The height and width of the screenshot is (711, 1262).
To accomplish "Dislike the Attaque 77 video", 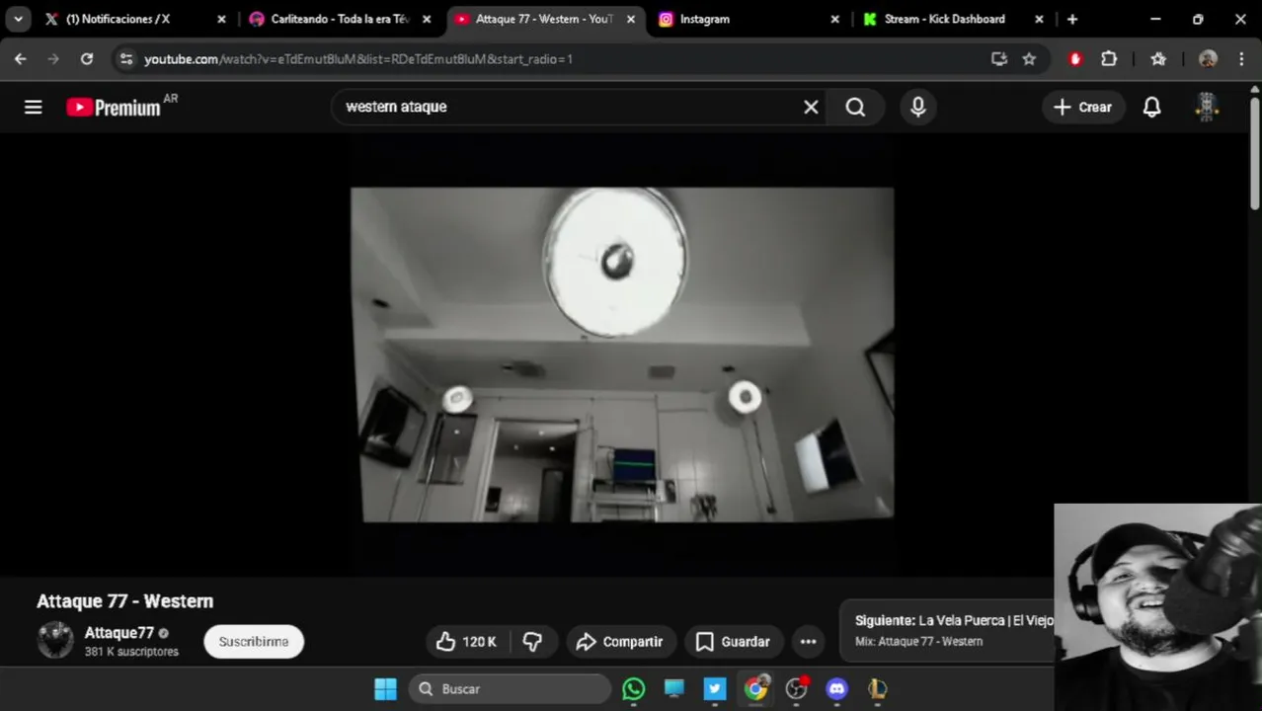I will click(532, 642).
